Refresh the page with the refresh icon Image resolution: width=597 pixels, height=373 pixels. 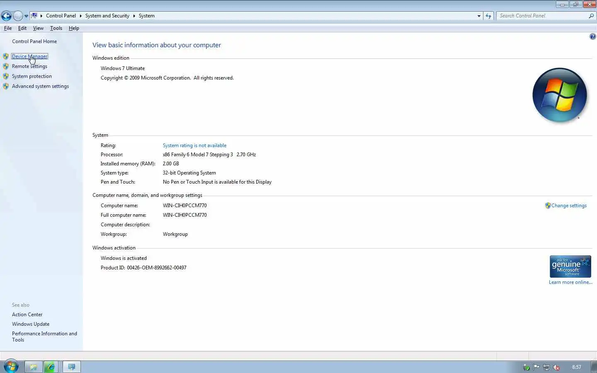point(488,16)
